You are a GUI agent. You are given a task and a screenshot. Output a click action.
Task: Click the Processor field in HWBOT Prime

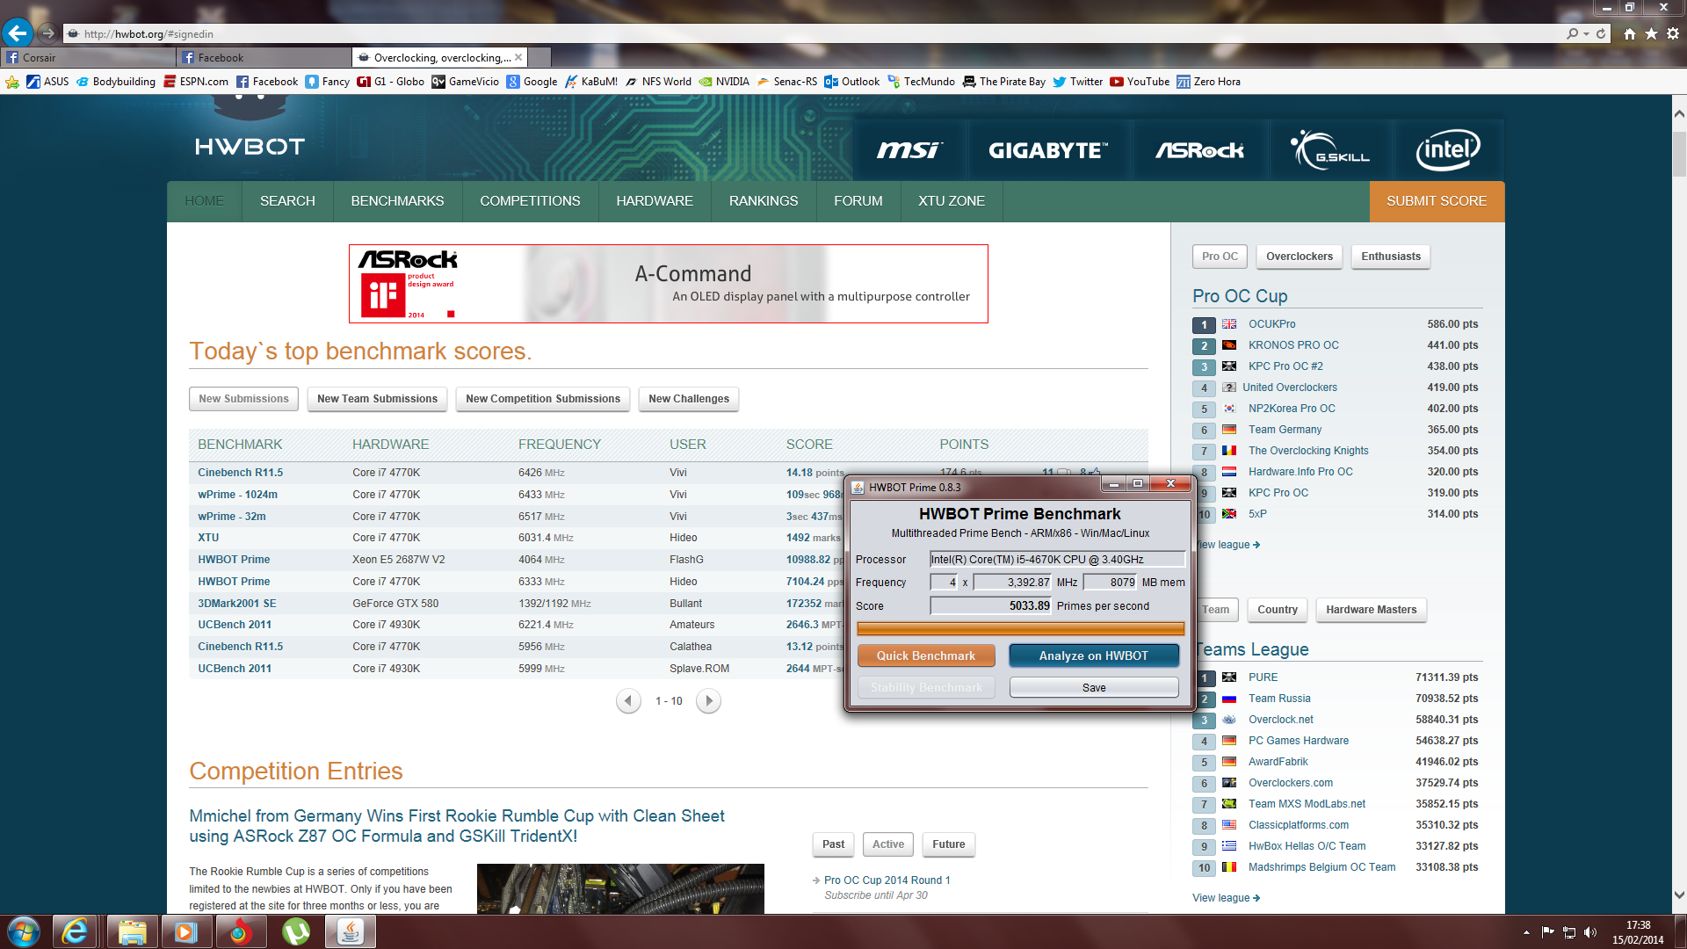(1058, 559)
